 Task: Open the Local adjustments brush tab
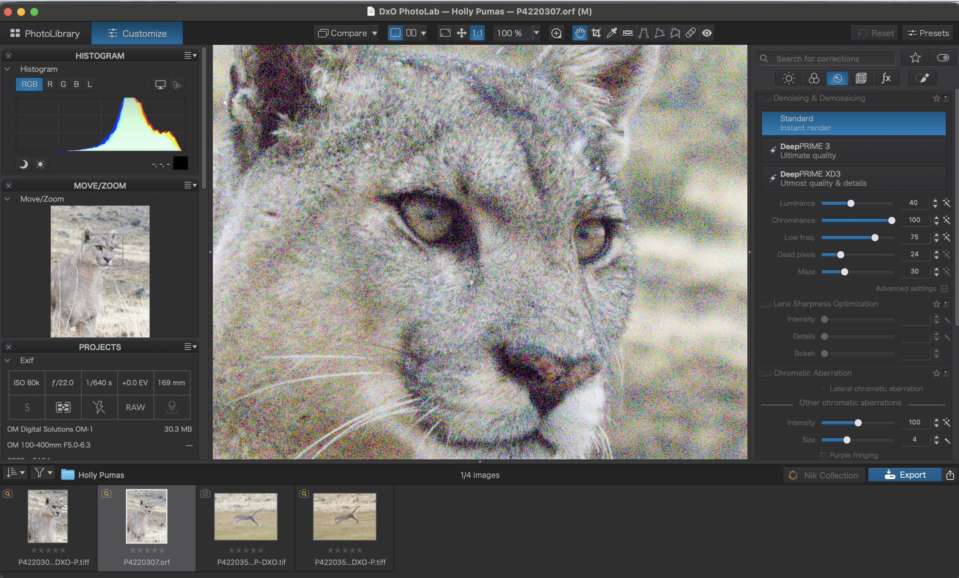coord(922,78)
